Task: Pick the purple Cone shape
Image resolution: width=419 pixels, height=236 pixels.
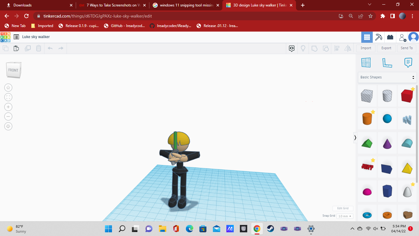Action: pos(387,144)
